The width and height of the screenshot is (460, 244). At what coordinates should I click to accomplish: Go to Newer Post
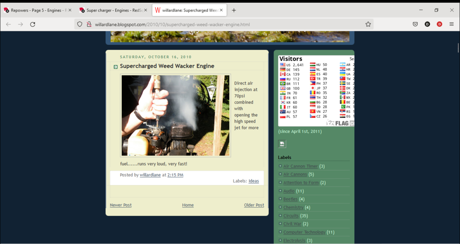click(x=120, y=205)
